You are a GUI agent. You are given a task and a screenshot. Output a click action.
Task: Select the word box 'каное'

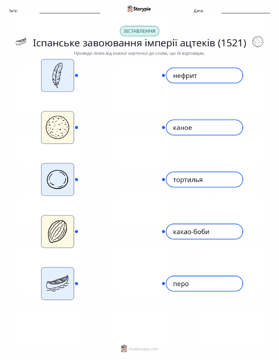click(x=204, y=128)
